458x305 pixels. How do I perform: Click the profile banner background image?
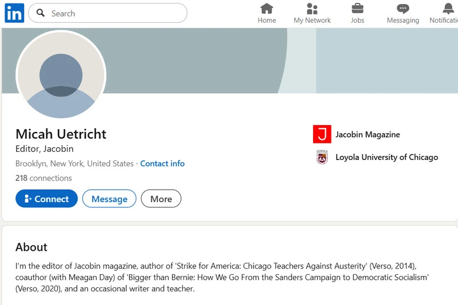286,60
